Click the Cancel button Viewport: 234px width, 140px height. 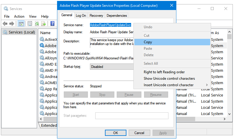point(139,133)
